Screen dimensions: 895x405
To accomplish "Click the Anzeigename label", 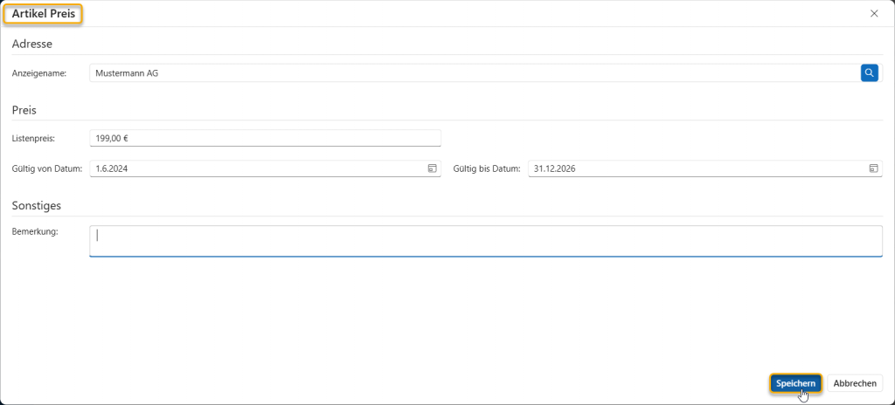I will pyautogui.click(x=39, y=74).
